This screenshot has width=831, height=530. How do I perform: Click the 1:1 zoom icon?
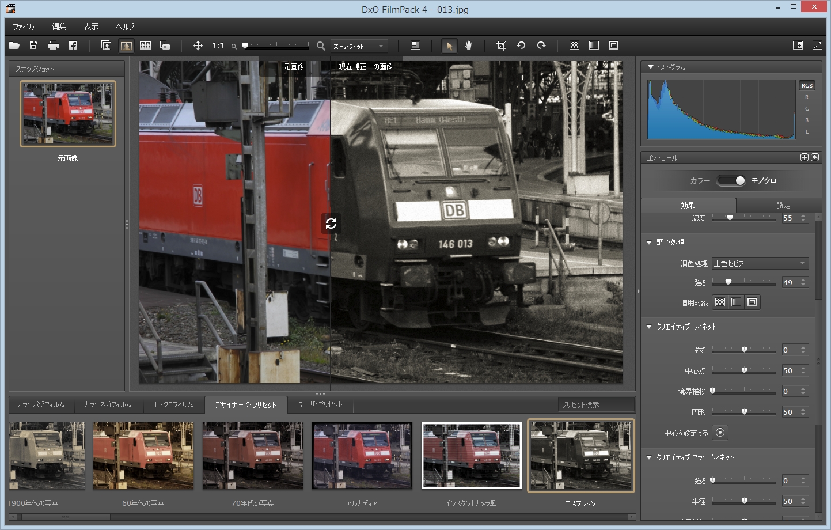pyautogui.click(x=218, y=46)
